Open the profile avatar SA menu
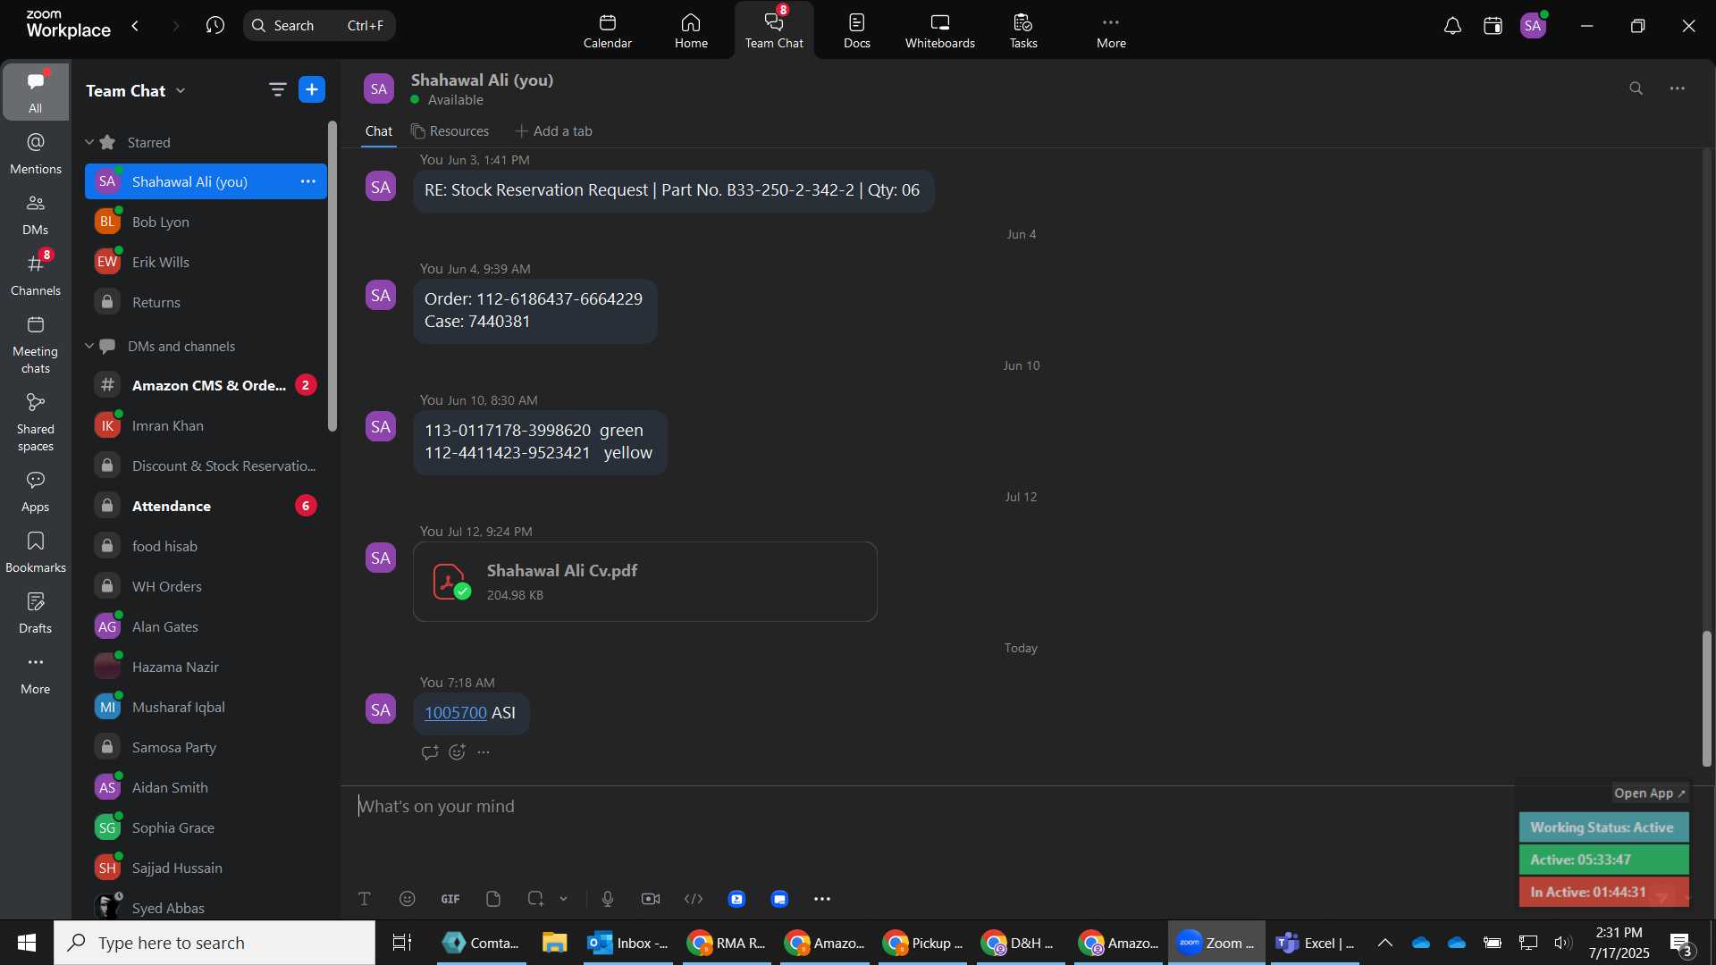This screenshot has height=965, width=1716. pyautogui.click(x=1534, y=26)
